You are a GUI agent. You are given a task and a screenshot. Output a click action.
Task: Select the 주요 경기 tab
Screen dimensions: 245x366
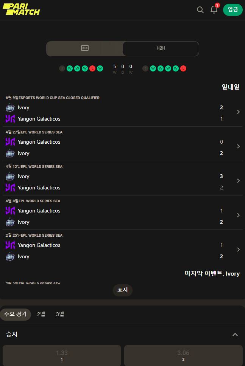pyautogui.click(x=16, y=314)
